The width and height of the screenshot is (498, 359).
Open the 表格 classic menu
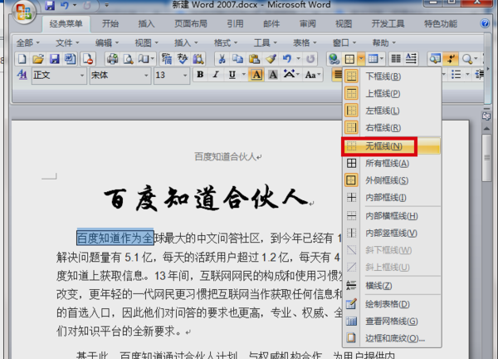click(x=305, y=42)
